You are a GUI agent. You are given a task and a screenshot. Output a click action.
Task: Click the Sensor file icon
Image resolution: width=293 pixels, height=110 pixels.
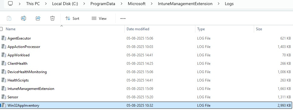pos(4,97)
